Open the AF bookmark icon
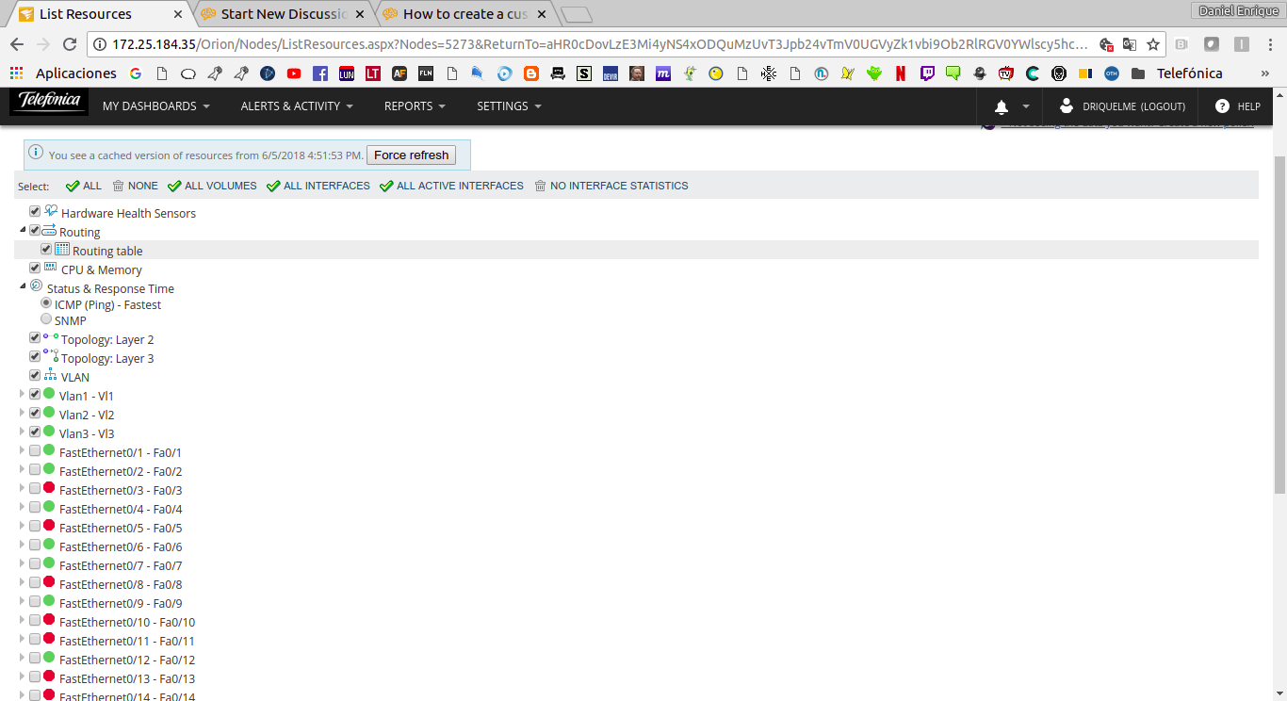The width and height of the screenshot is (1287, 701). click(399, 73)
